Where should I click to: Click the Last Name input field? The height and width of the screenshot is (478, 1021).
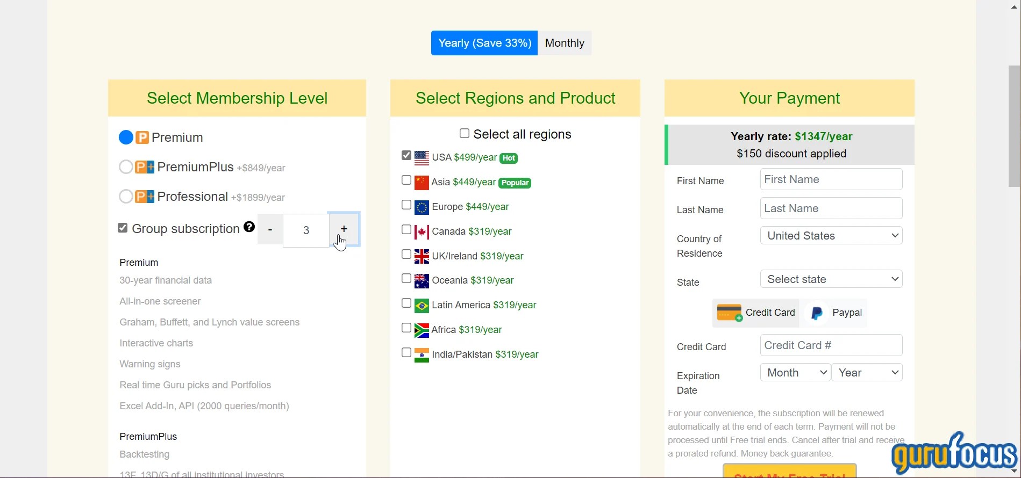[x=831, y=208]
